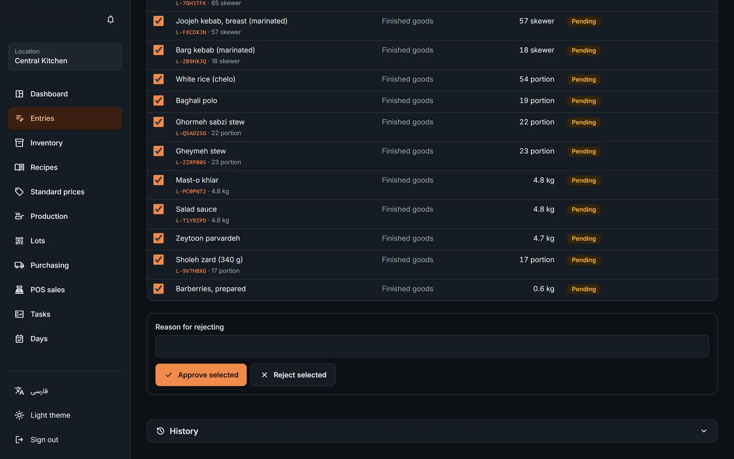Click the History clock icon
The height and width of the screenshot is (459, 734).
[160, 431]
